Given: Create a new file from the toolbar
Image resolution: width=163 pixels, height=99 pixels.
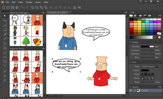Looking at the screenshot, I should (4, 8).
